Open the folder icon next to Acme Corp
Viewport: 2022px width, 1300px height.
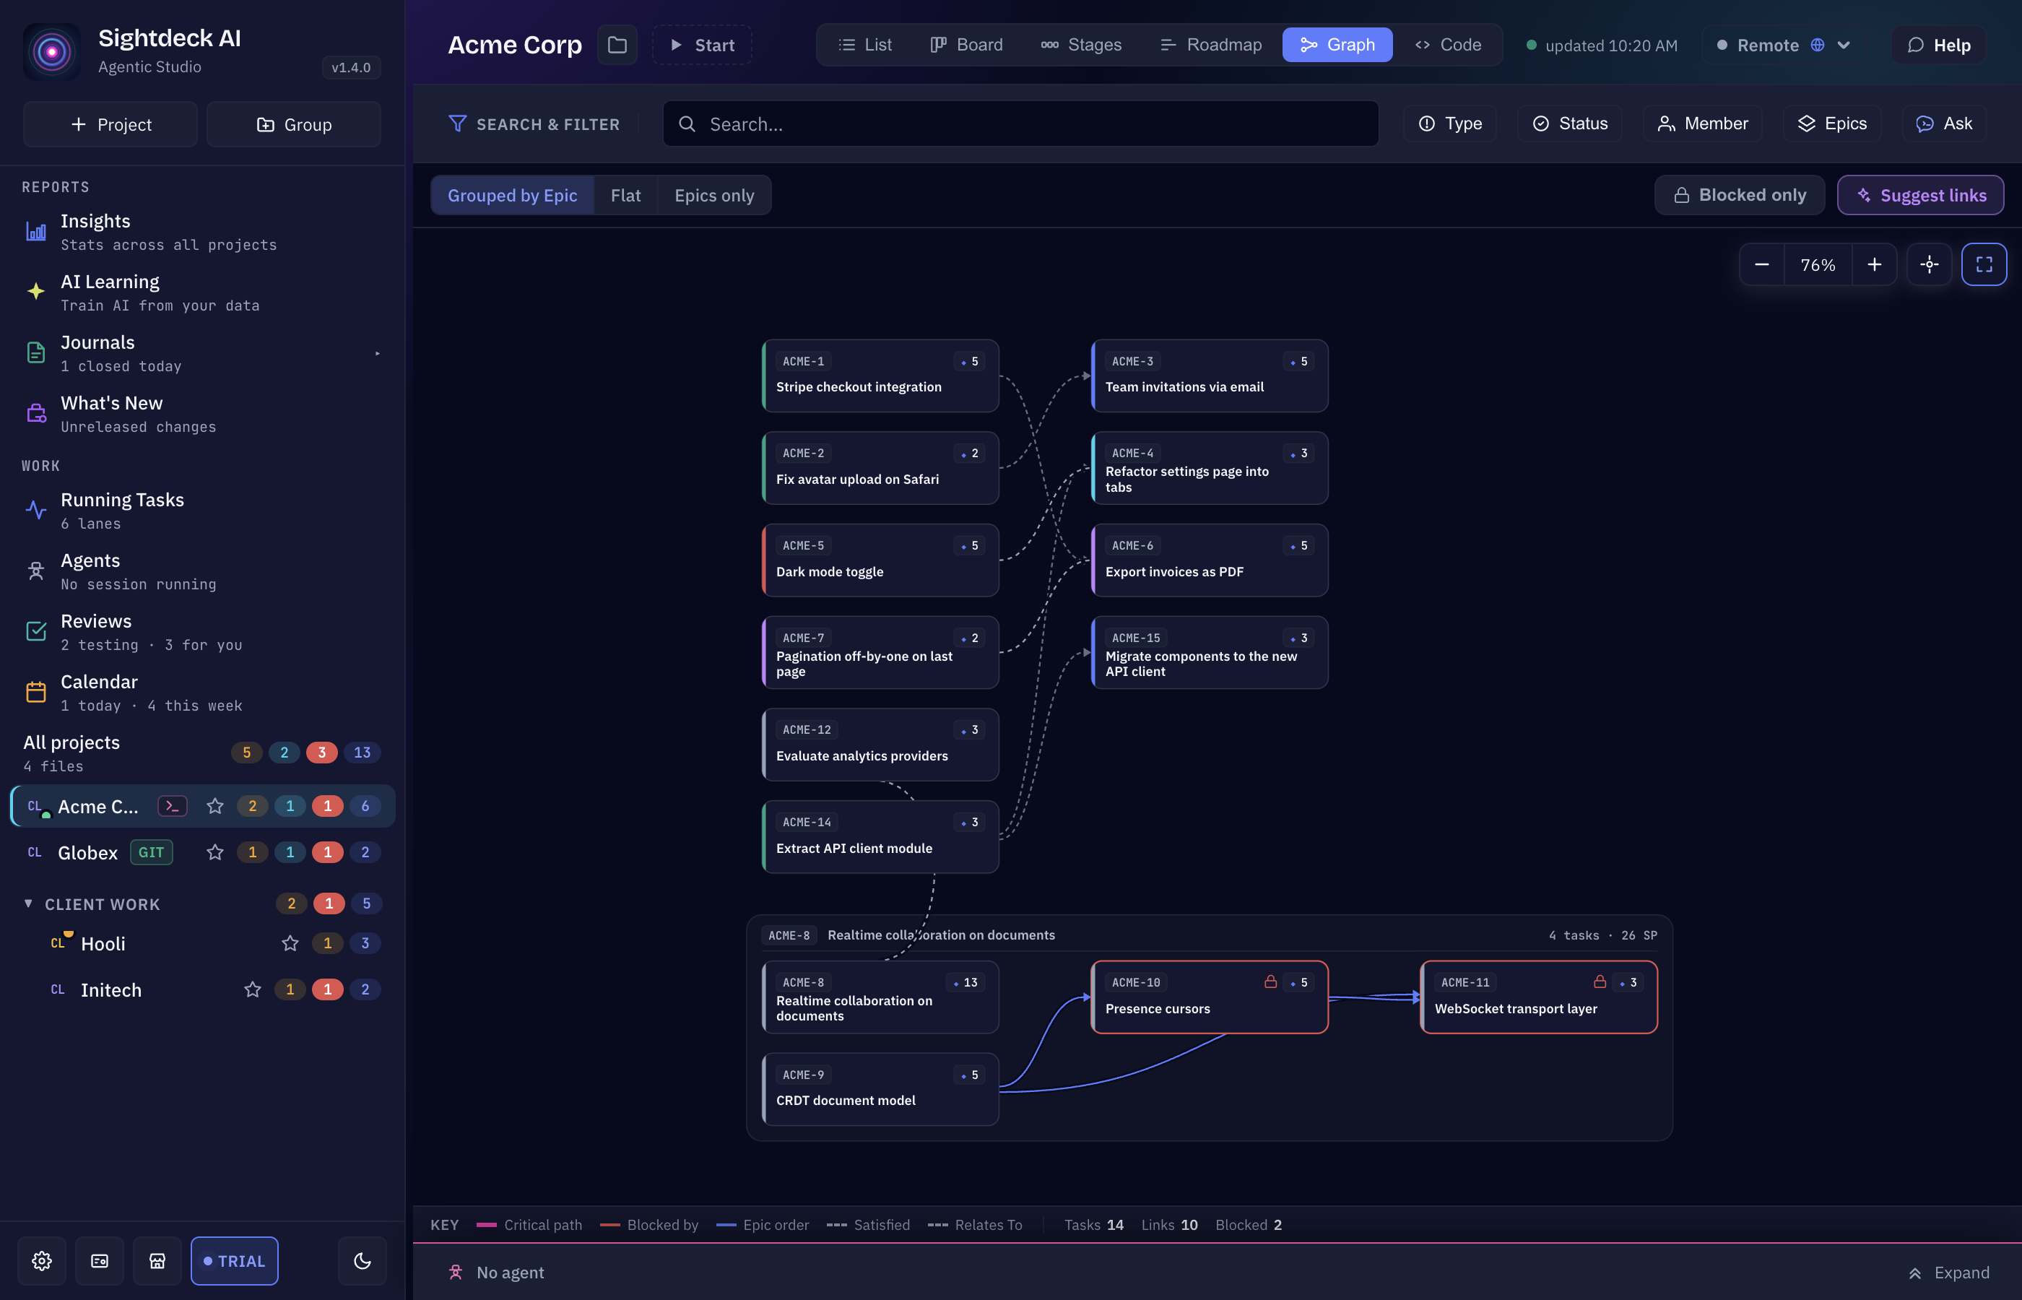pyautogui.click(x=617, y=45)
